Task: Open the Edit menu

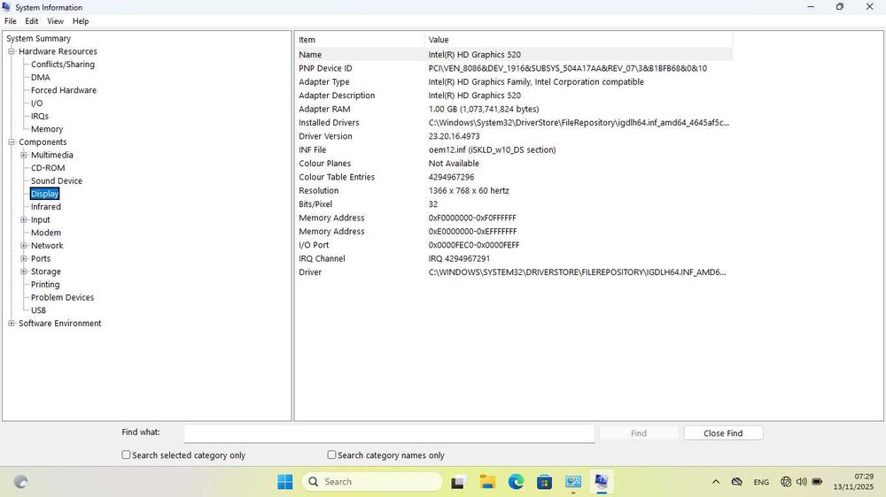Action: 32,21
